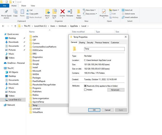This screenshot has width=162, height=135.
Task: Click the Properties checkmark icon
Action: (x=104, y=12)
